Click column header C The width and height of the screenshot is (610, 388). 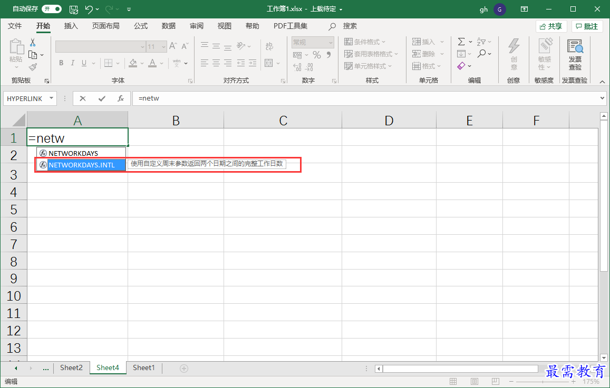[283, 121]
